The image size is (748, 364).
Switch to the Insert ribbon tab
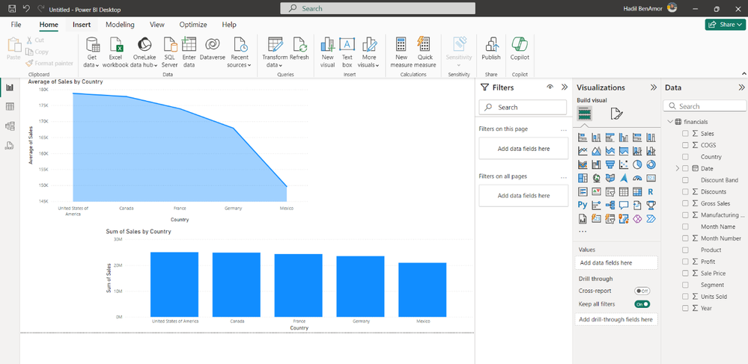82,25
